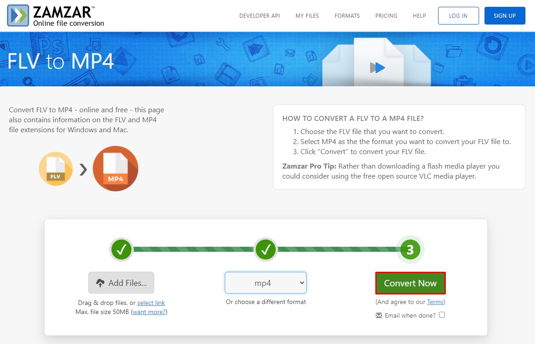Open the Formats menu item
535x344 pixels.
(x=347, y=16)
